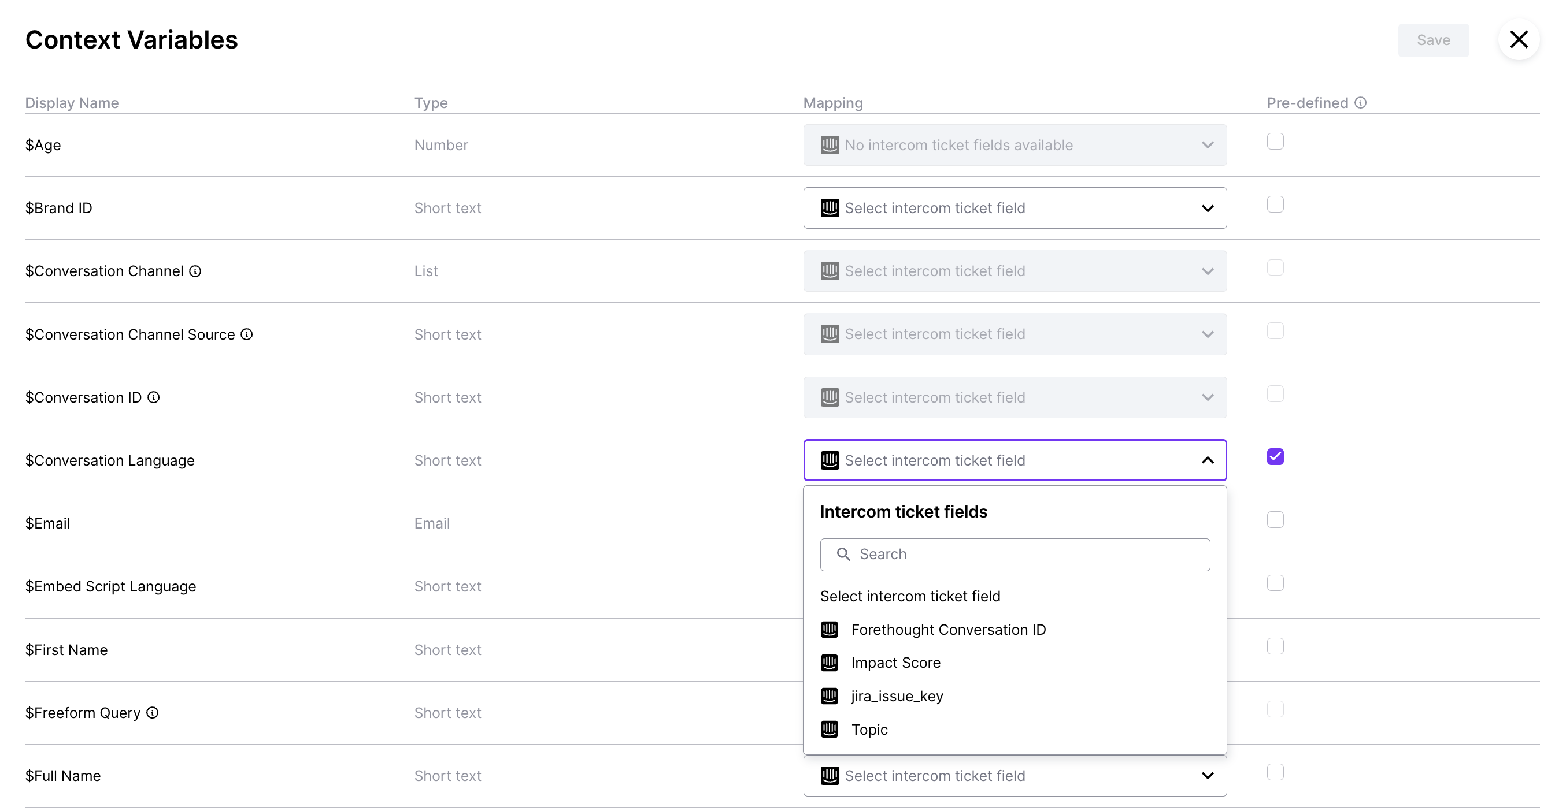Click the $First Name variable name
Screen dimensions: 1555x811
[66, 650]
